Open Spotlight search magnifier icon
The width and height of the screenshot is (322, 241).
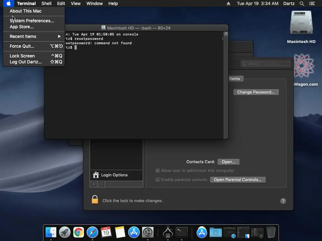[302, 3]
